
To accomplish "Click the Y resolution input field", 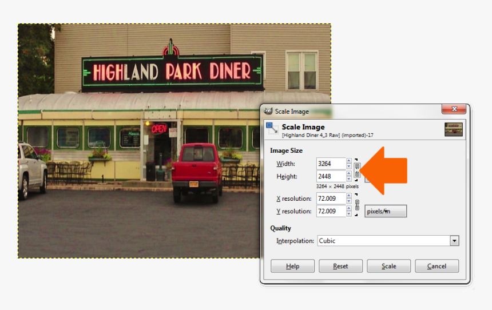I will tap(331, 211).
